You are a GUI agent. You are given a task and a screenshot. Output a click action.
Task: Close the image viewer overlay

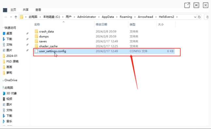[205, 5]
